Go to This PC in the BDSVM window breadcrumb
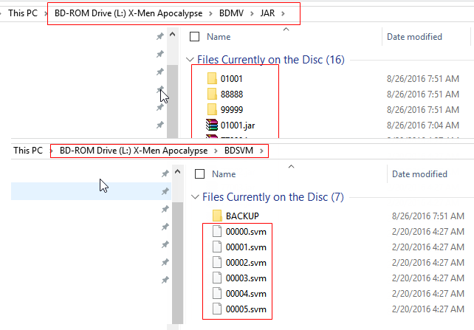 28,151
